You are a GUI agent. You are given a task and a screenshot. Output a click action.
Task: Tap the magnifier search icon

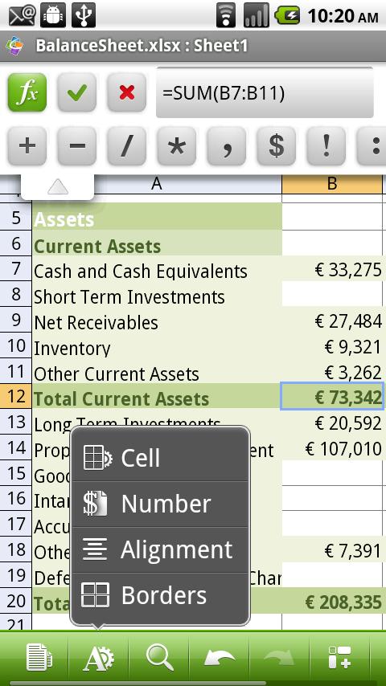159,657
